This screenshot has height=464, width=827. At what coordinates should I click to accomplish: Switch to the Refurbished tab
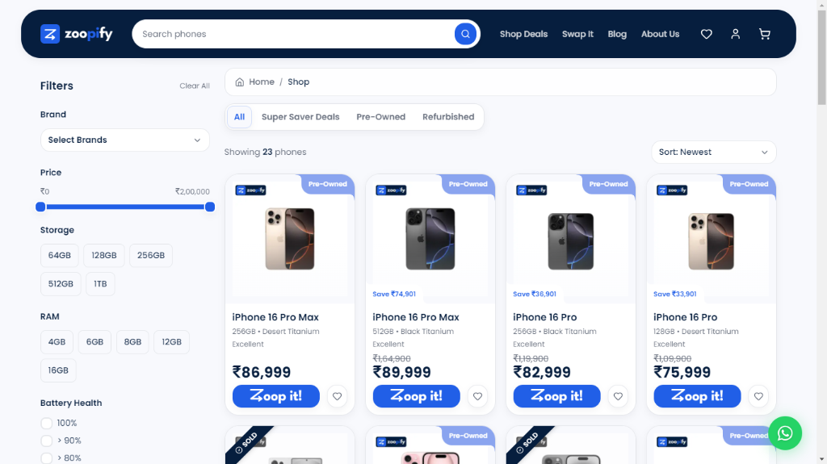(x=448, y=117)
